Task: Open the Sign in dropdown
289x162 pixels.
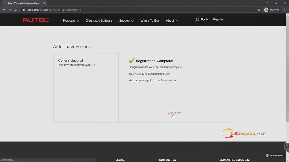Action: [x=205, y=20]
